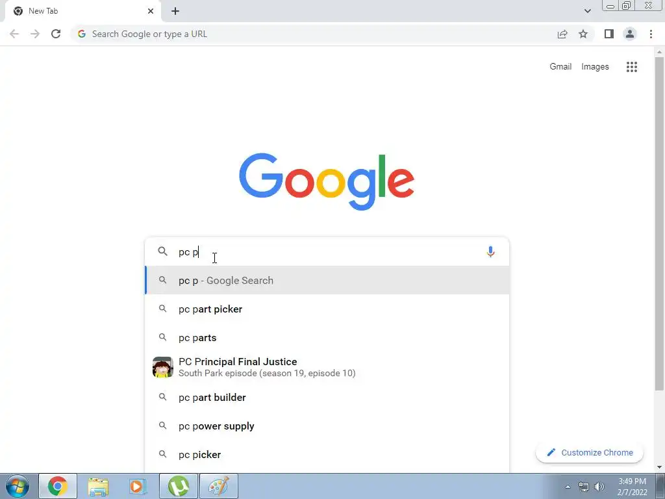This screenshot has width=665, height=499.
Task: Reload the page with the refresh icon
Action: coord(56,34)
